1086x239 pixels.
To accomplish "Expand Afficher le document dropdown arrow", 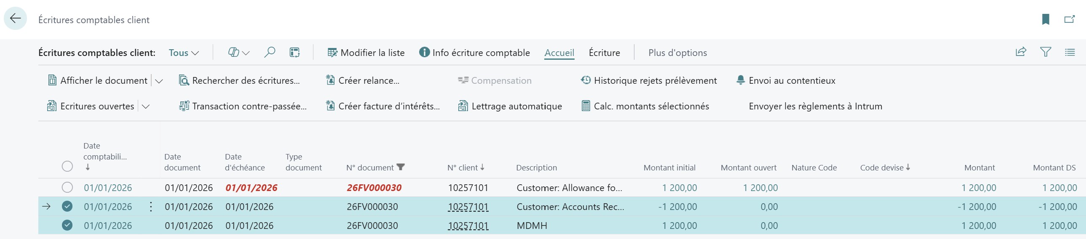I will [x=159, y=81].
